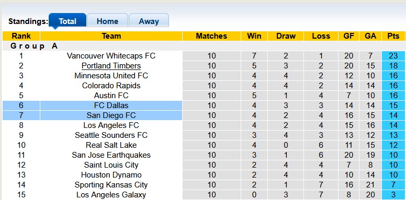Viewport: 406px width, 200px height.
Task: Click the Pts column header
Action: (393, 36)
